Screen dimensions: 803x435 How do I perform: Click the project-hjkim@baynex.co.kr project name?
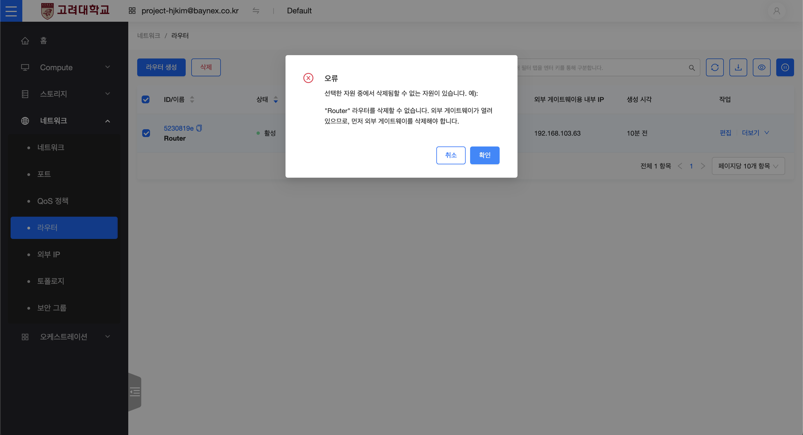pos(190,11)
